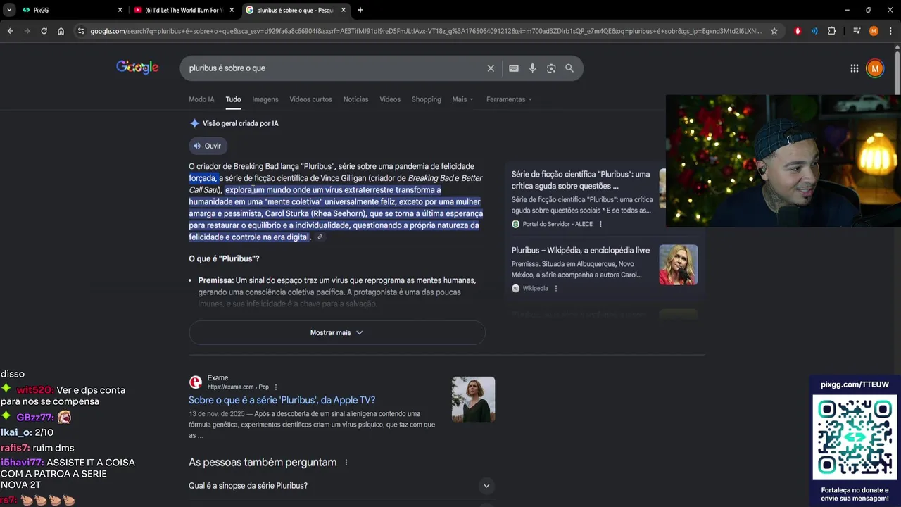View site information icon in address bar

(81, 31)
